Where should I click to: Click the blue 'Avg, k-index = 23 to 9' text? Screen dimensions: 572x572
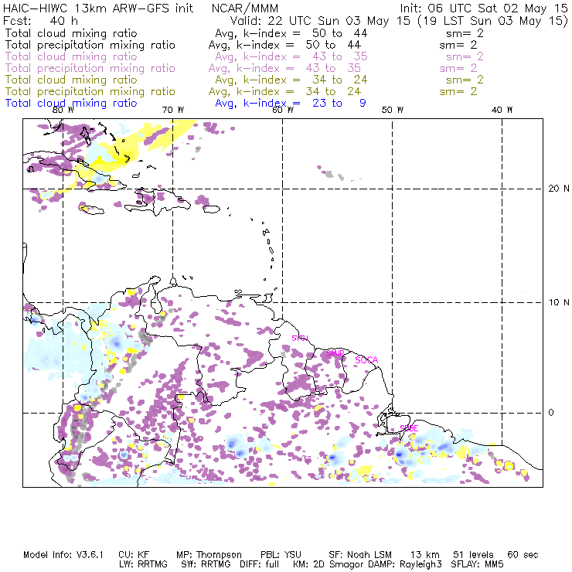click(291, 104)
